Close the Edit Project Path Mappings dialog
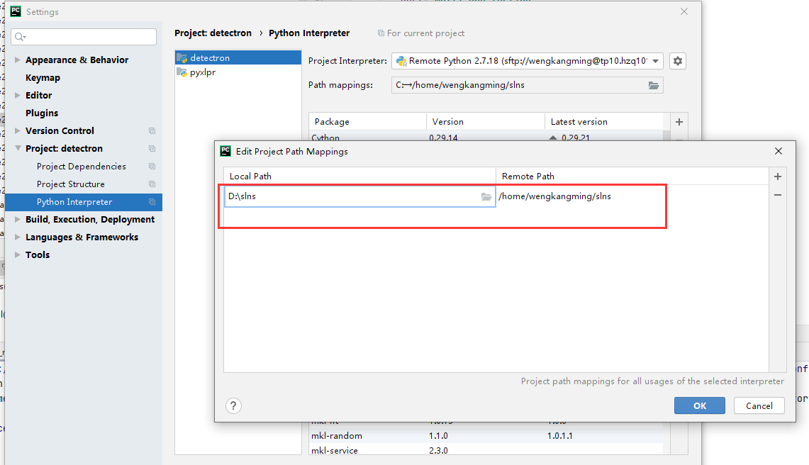Image resolution: width=809 pixels, height=465 pixels. [x=778, y=151]
